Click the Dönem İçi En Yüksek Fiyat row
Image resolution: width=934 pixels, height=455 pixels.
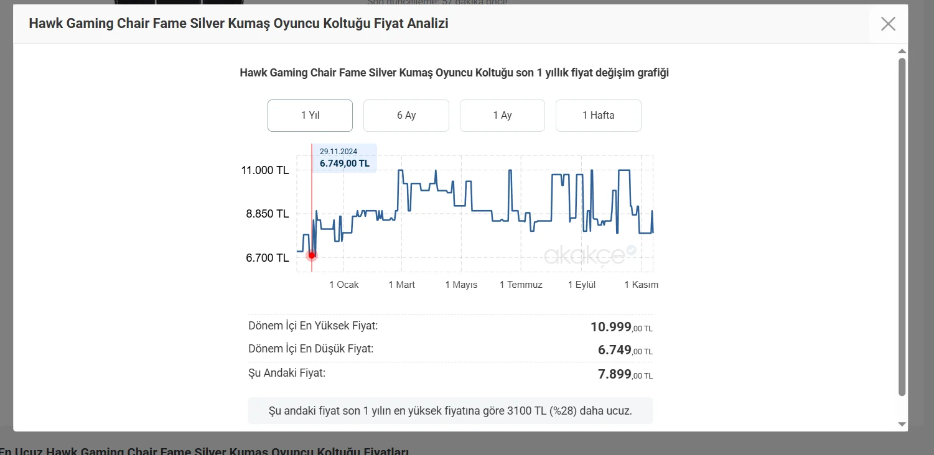[450, 326]
